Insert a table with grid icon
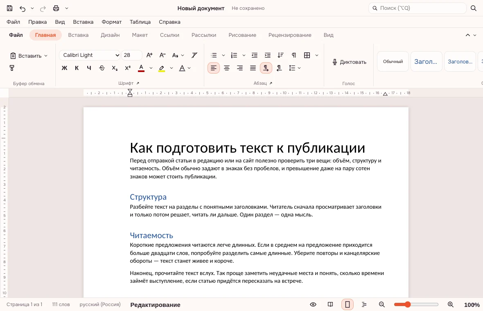483x311 pixels. click(307, 55)
